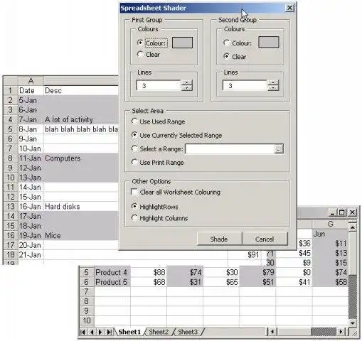The image size is (362, 341).
Task: Click the 'Product 5' cell
Action: click(x=112, y=282)
